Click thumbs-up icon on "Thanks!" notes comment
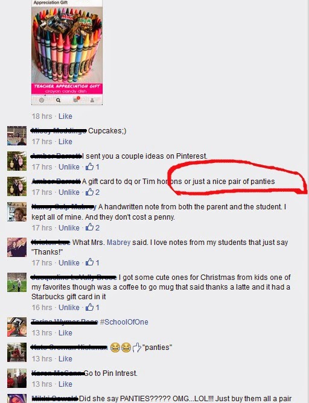309x403 pixels. pyautogui.click(x=89, y=262)
